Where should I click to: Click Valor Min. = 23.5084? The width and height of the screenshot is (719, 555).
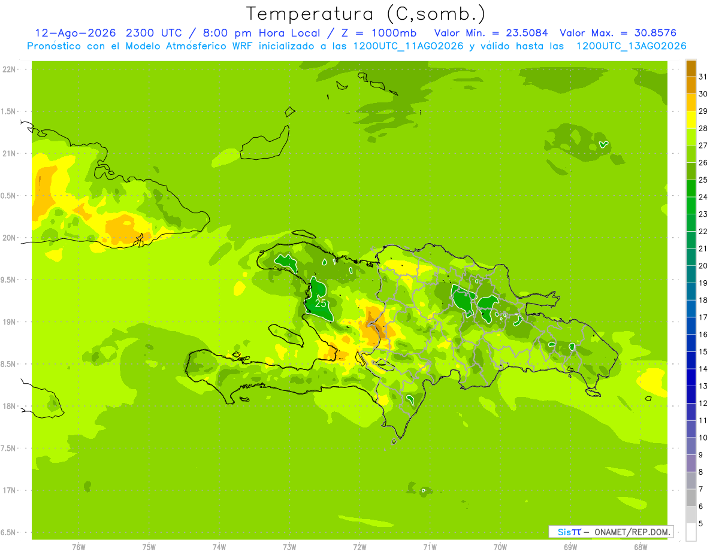click(x=491, y=33)
